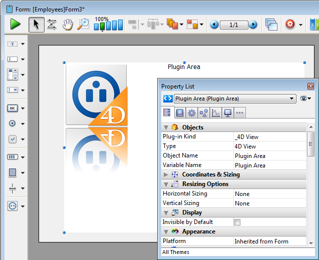This screenshot has height=260, width=319.
Task: Go to the next form page
Action: point(253,24)
